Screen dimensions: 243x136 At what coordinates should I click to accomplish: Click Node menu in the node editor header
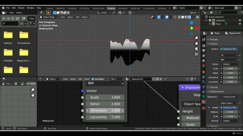point(87,79)
